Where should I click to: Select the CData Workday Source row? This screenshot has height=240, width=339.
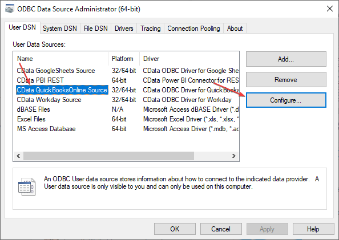49,100
